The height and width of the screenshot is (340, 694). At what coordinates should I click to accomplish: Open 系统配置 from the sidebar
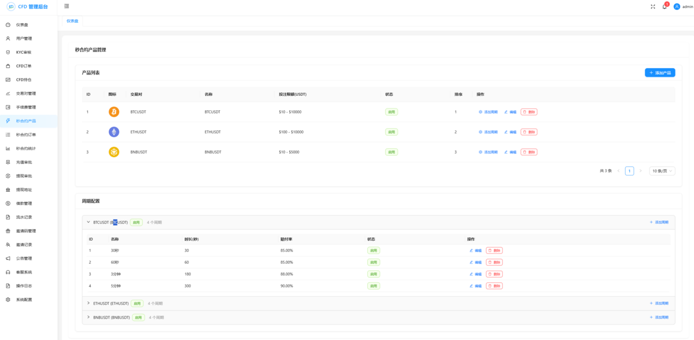24,300
